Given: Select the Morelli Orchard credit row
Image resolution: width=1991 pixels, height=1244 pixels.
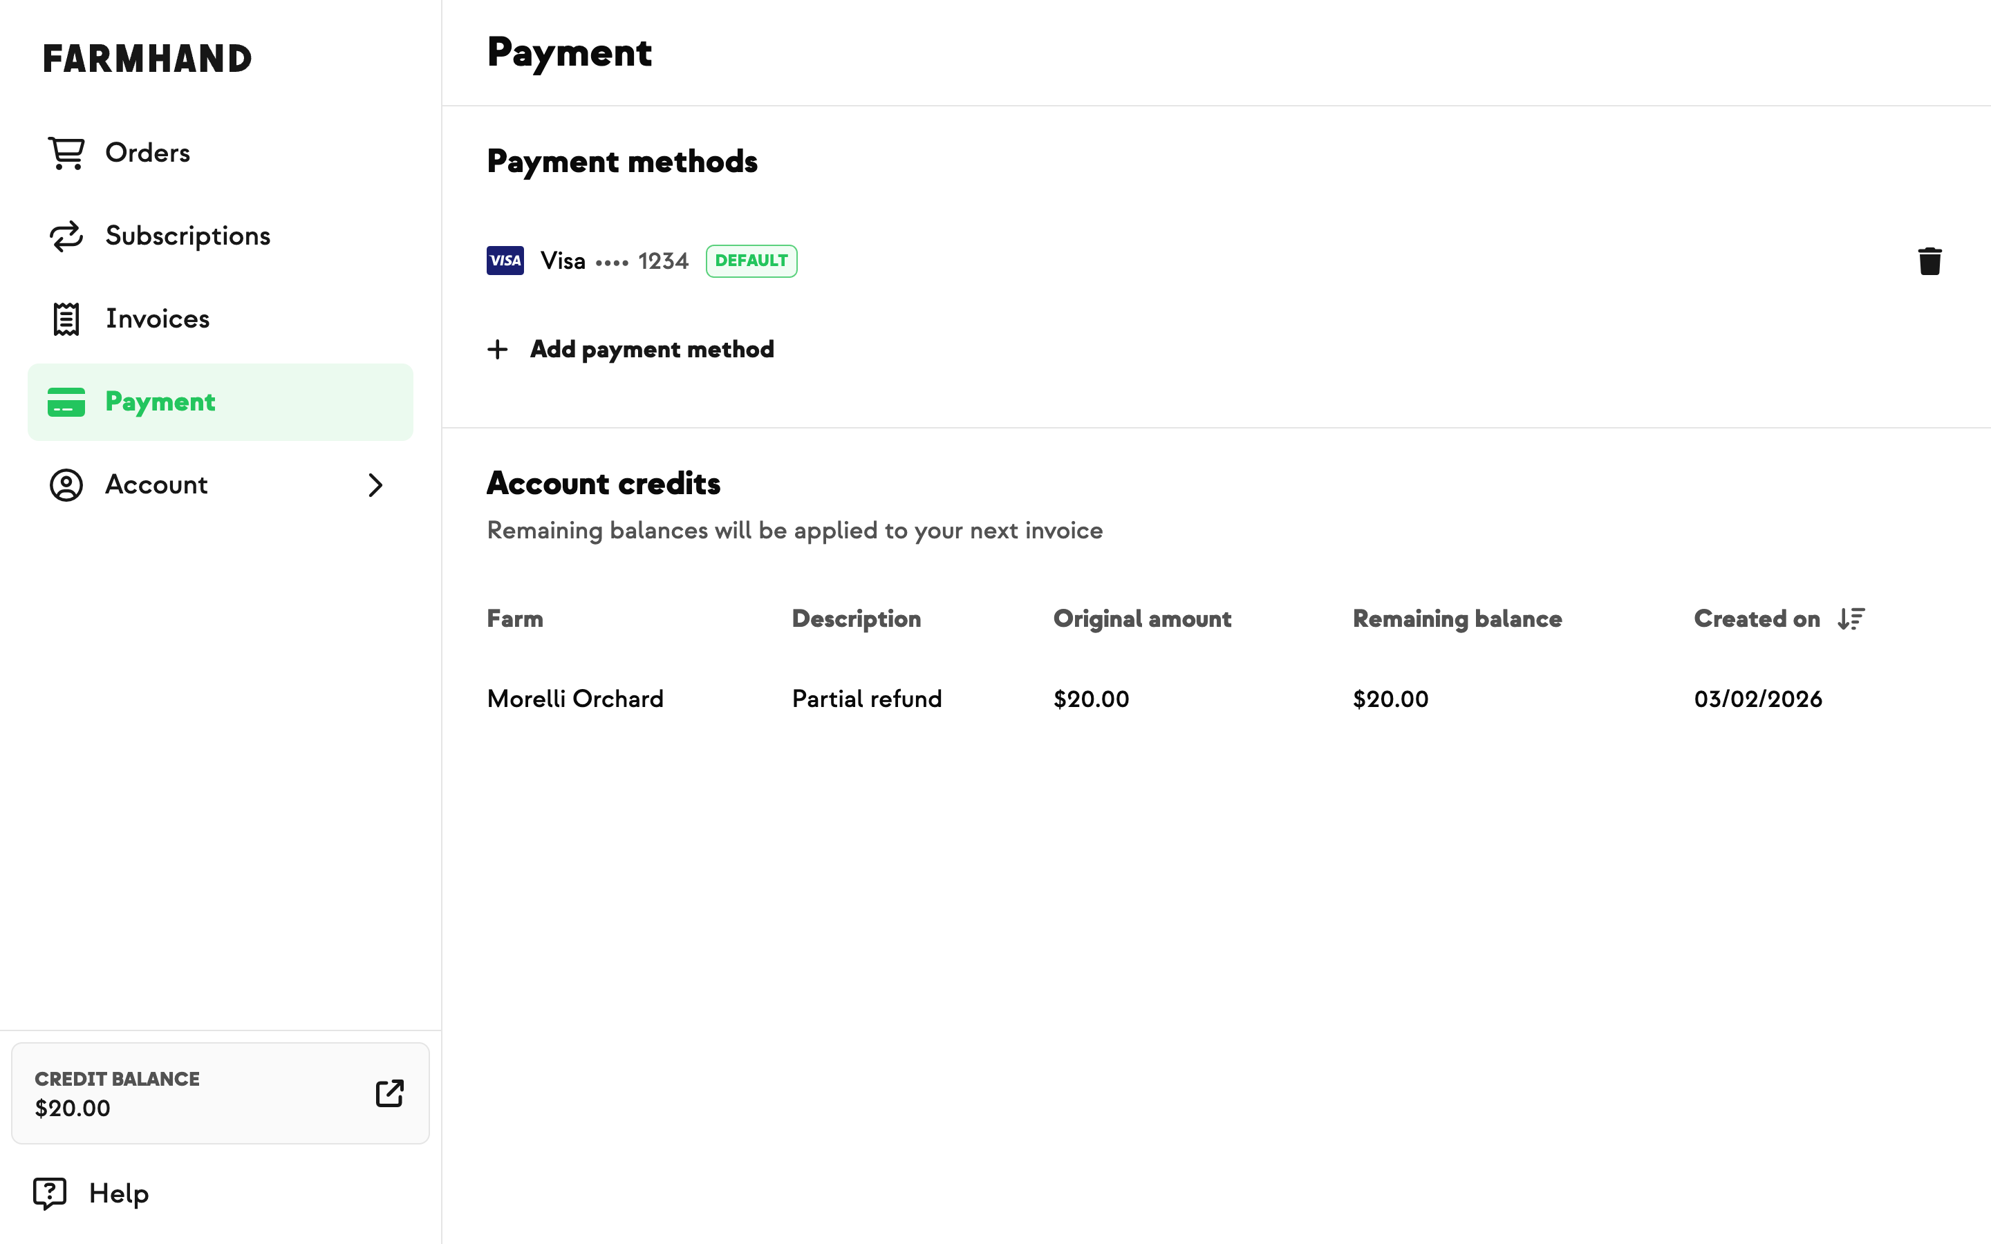Looking at the screenshot, I should point(575,699).
